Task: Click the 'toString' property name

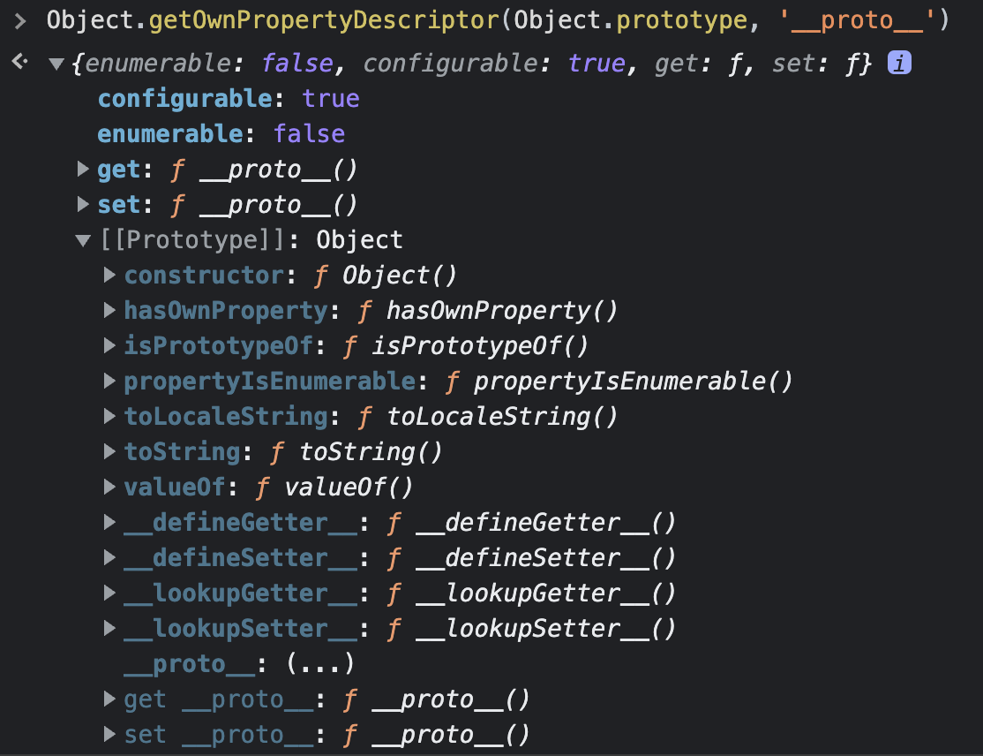Action: pos(183,451)
